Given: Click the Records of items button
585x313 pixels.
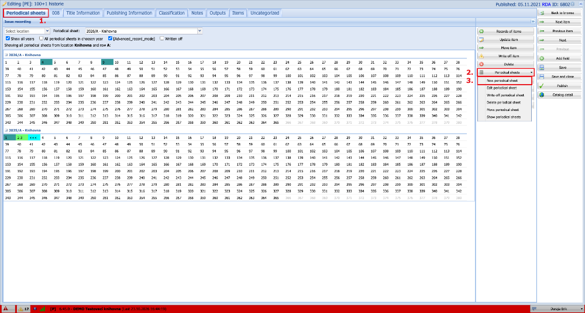Looking at the screenshot, I should pyautogui.click(x=506, y=32).
